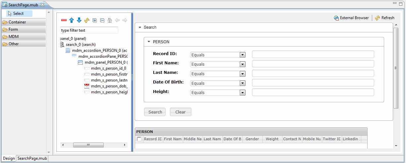Collapse all tree nodes with minus icon
Image resolution: width=406 pixels, height=163 pixels.
point(102,20)
